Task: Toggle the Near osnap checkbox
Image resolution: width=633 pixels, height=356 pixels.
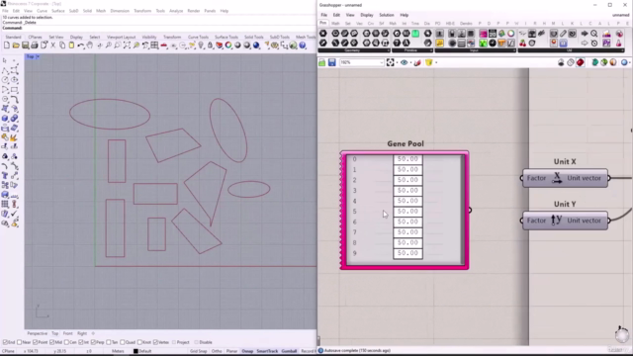Action: coord(20,342)
